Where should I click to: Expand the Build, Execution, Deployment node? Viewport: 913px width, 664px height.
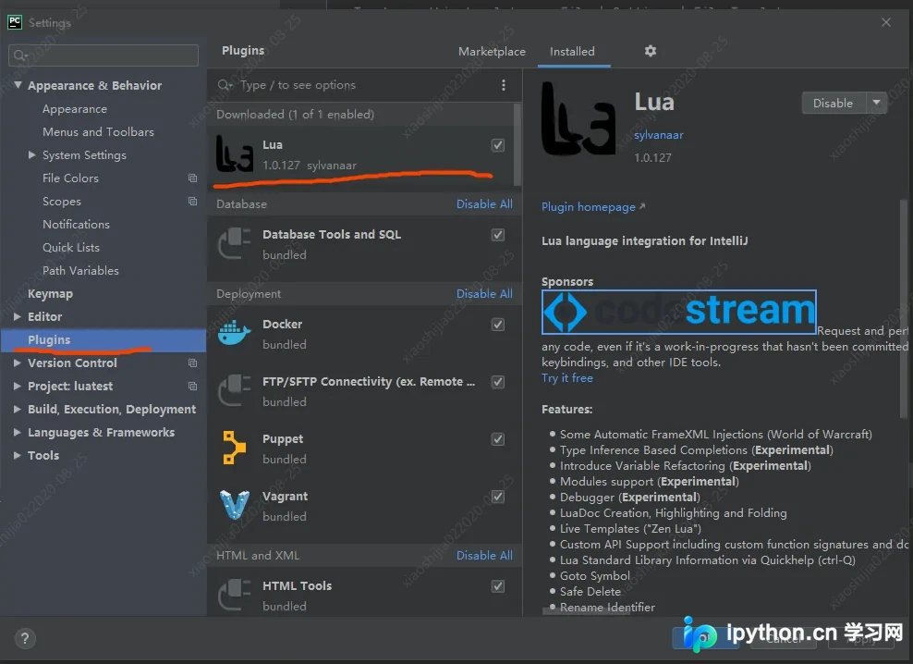pos(18,410)
